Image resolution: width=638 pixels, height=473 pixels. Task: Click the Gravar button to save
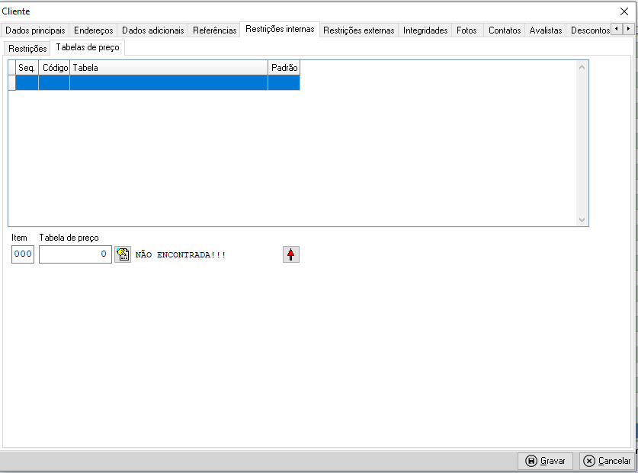pyautogui.click(x=546, y=461)
